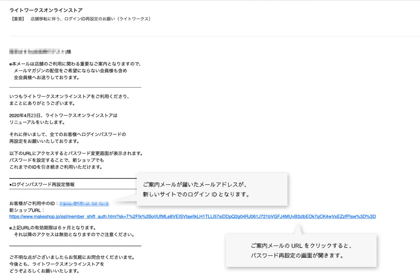Click the label お客様がご利用中のID：

(34, 203)
